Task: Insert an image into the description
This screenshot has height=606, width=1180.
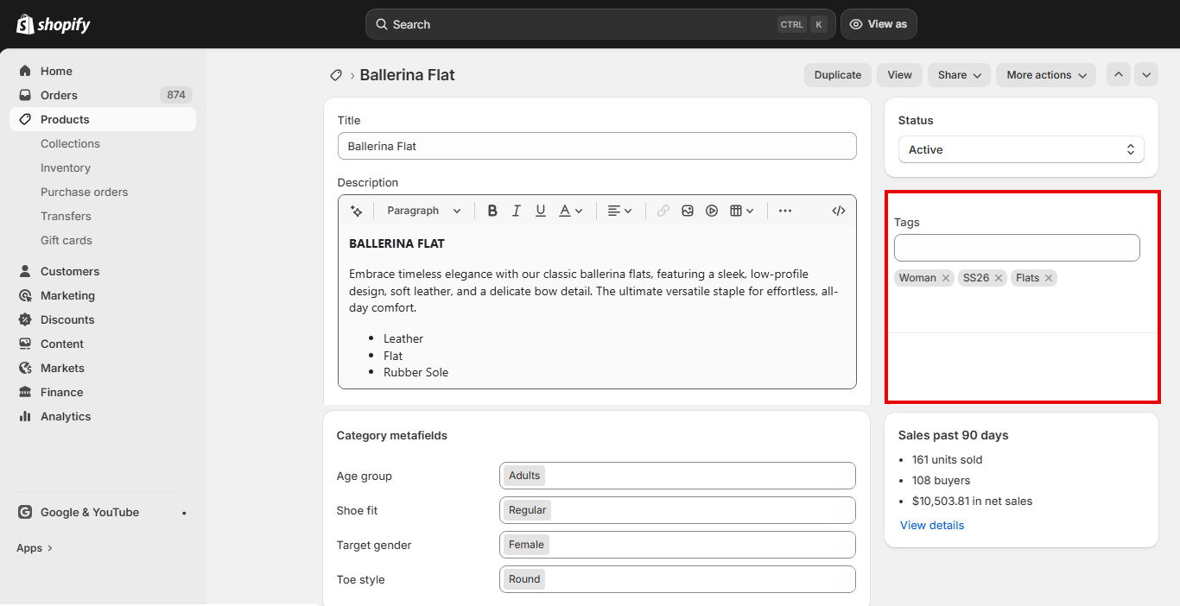Action: coord(688,211)
